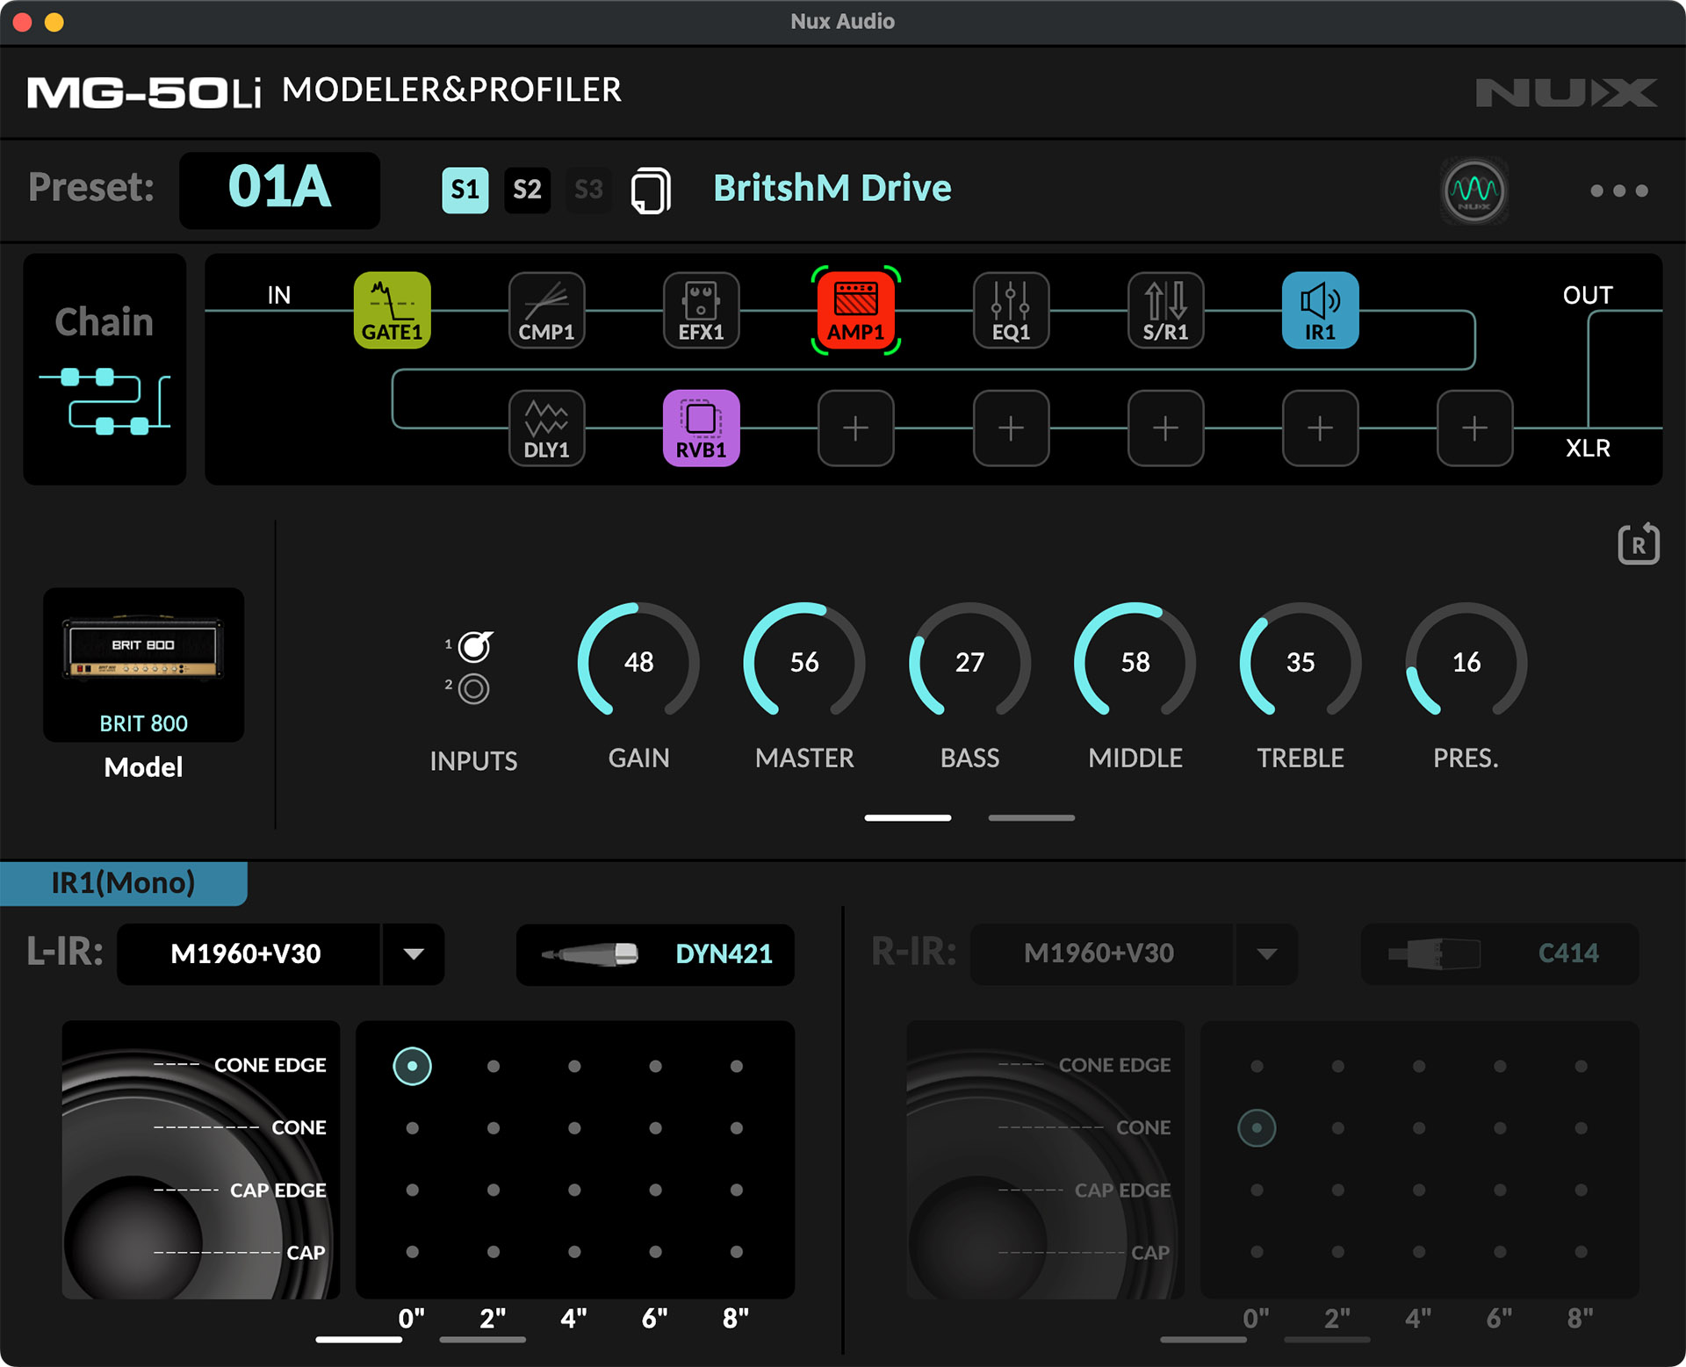Click the DYN421 microphone selector

[655, 954]
